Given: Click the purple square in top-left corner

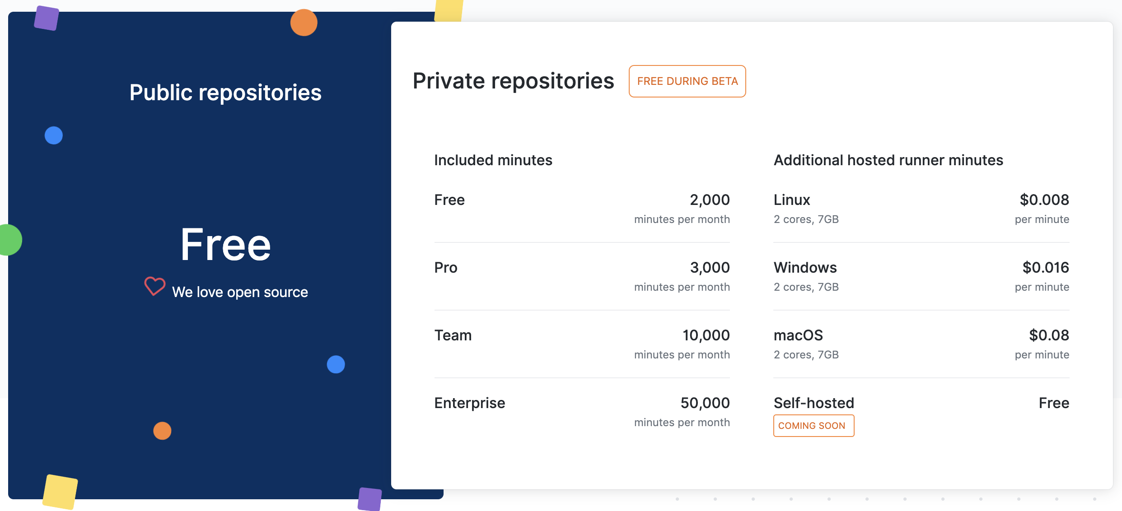Looking at the screenshot, I should [x=47, y=19].
